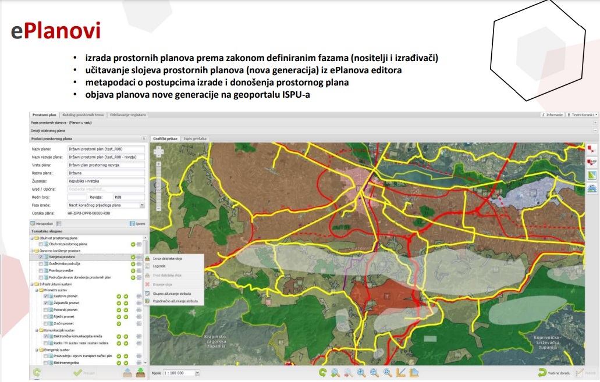Viewport: 600px width, 382px height.
Task: Click the Spremi save icon
Action: 132,223
